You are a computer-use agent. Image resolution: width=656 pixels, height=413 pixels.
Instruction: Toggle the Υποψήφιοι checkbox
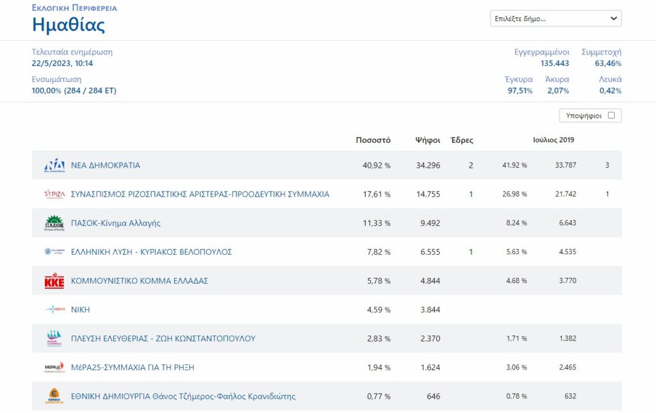pyautogui.click(x=611, y=116)
